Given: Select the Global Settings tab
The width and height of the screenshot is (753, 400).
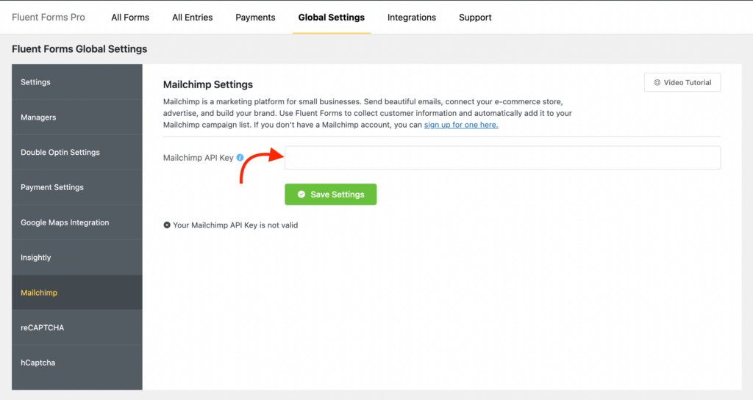Looking at the screenshot, I should pos(332,17).
